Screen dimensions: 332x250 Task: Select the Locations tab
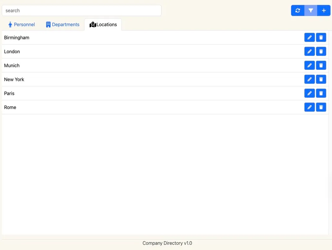103,24
